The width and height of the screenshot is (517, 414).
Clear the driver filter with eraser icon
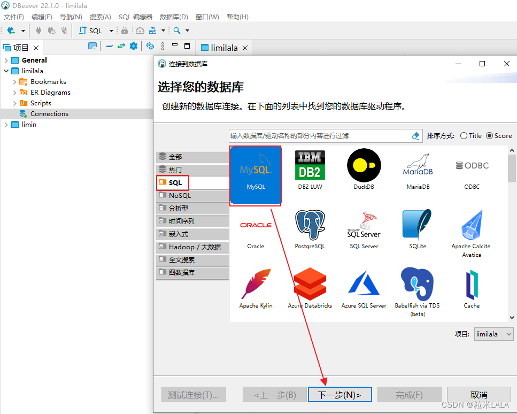(415, 135)
